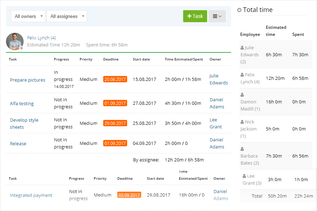The image size is (317, 211).
Task: Click the Employee column header
Action: pyautogui.click(x=250, y=34)
